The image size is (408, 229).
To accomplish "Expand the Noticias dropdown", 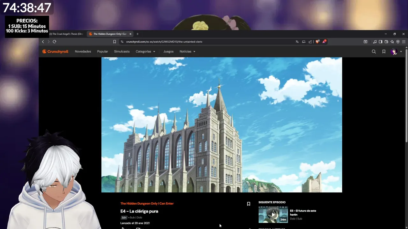I will tap(187, 52).
